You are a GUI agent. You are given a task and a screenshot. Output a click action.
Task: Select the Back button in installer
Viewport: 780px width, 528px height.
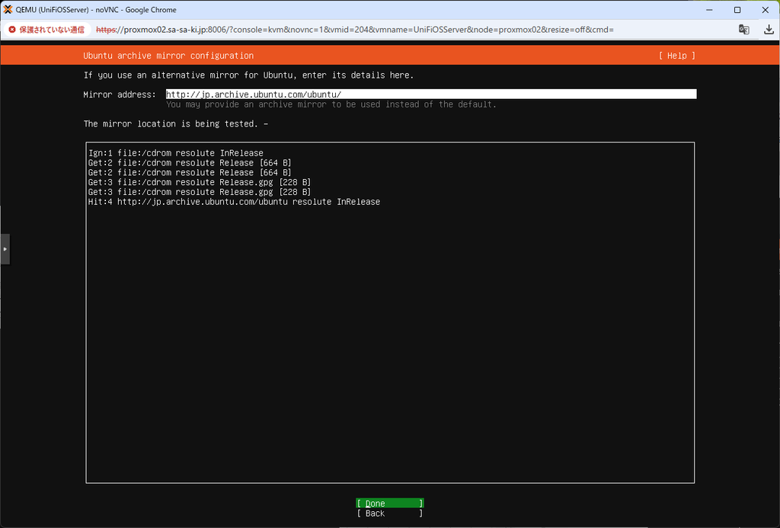click(390, 513)
